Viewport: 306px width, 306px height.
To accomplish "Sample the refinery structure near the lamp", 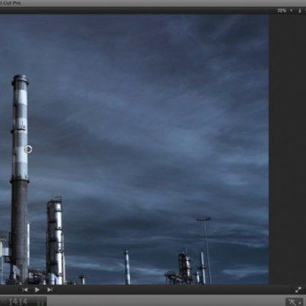I will [181, 268].
